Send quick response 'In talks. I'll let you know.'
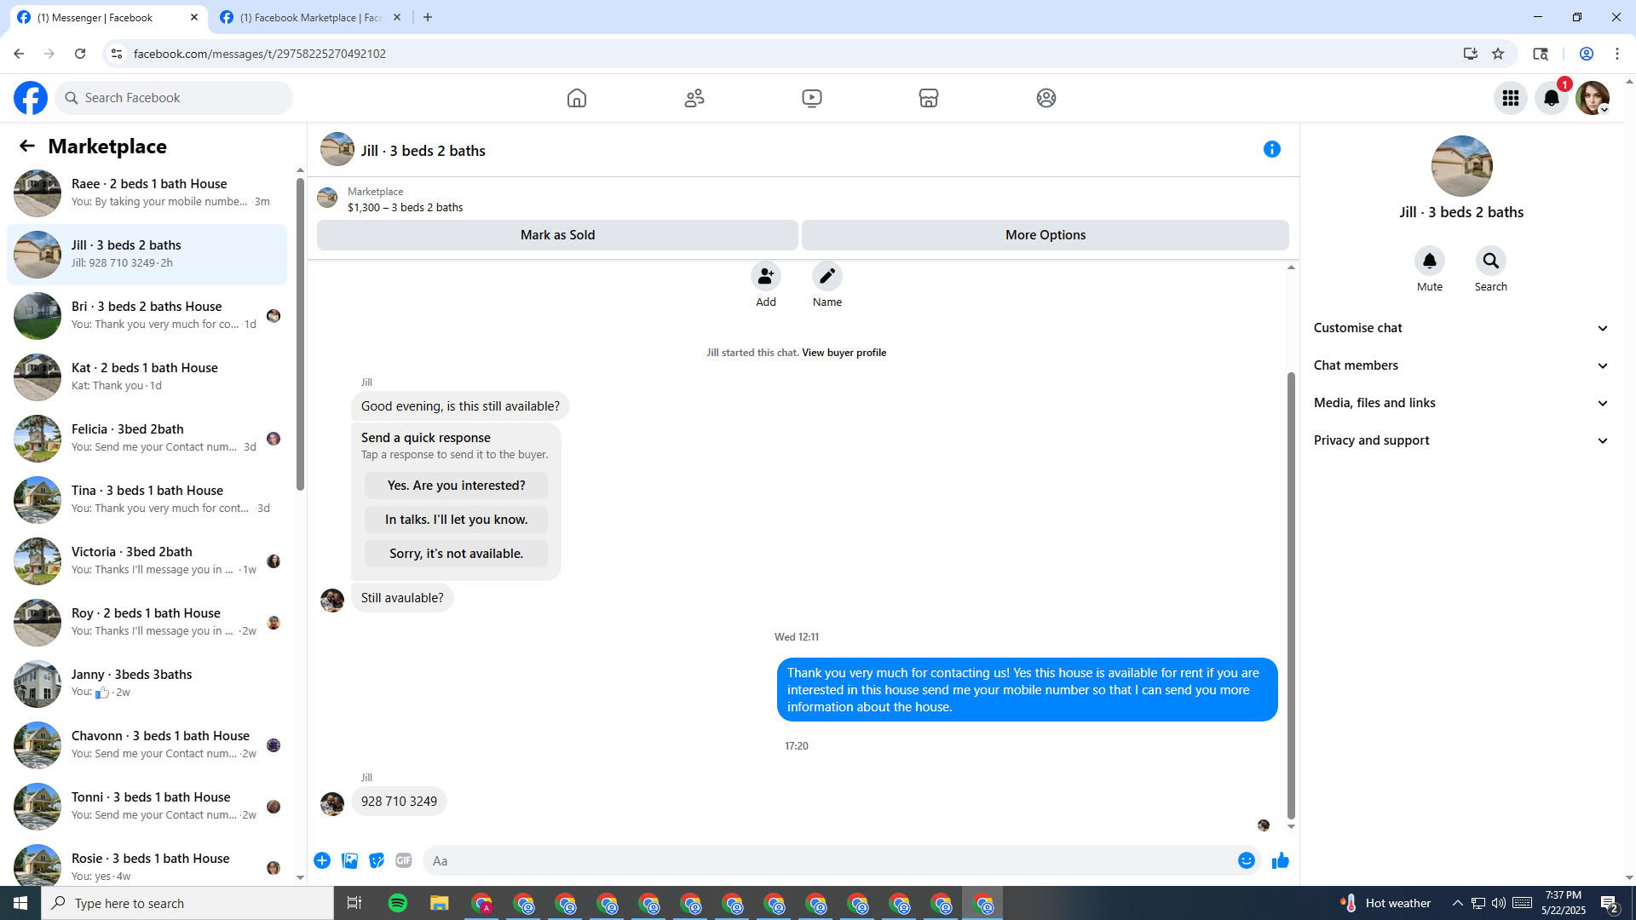The height and width of the screenshot is (920, 1636). point(457,520)
